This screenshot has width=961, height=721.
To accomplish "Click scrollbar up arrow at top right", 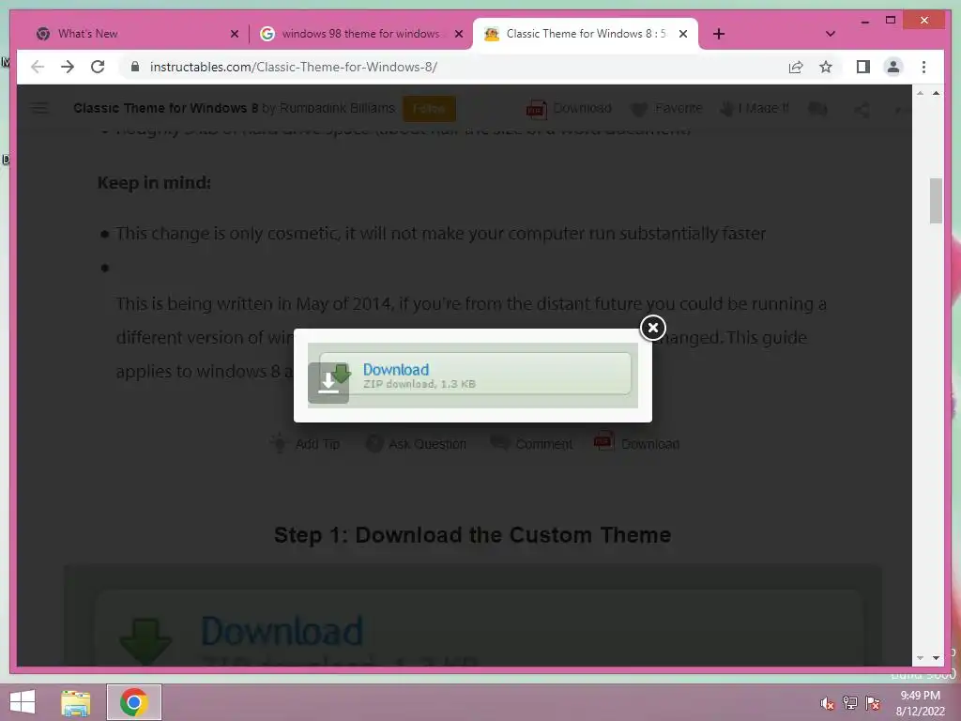I will coord(936,93).
